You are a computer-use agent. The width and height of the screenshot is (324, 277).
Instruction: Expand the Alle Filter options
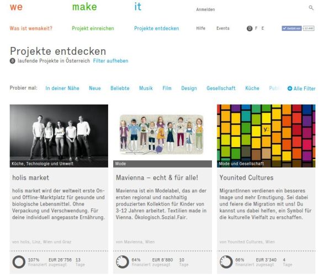pyautogui.click(x=301, y=88)
